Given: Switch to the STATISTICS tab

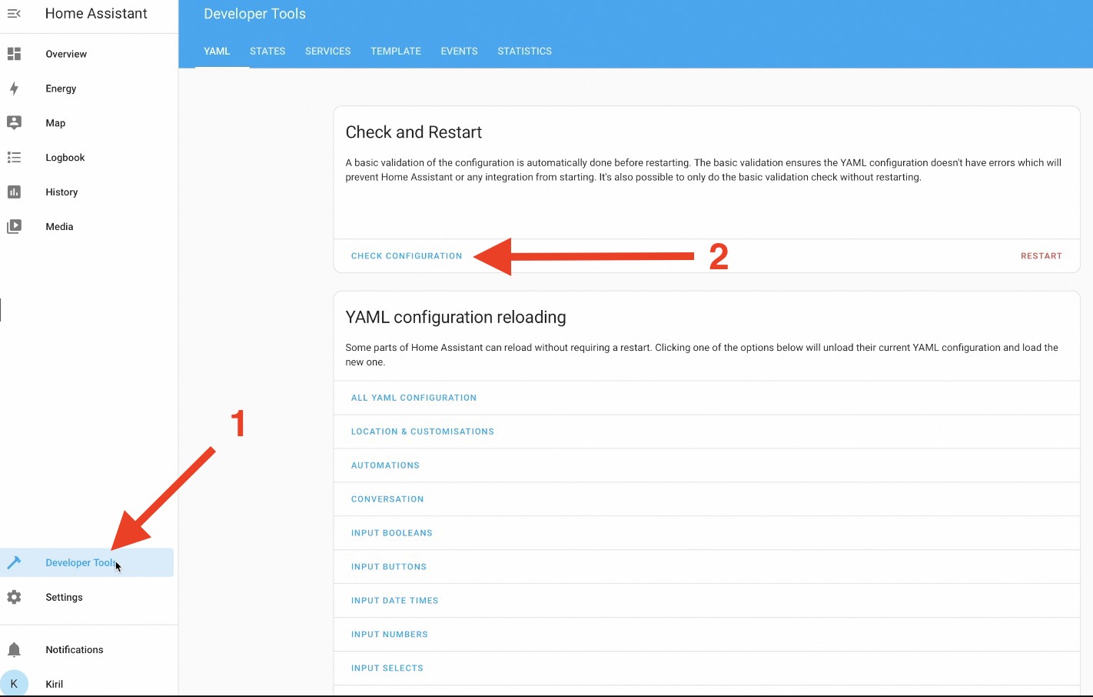Looking at the screenshot, I should pyautogui.click(x=525, y=51).
